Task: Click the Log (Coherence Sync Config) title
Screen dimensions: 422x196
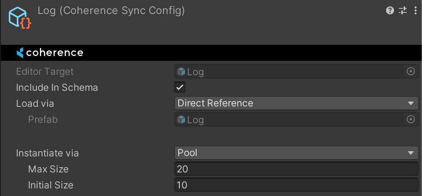Action: [x=111, y=11]
